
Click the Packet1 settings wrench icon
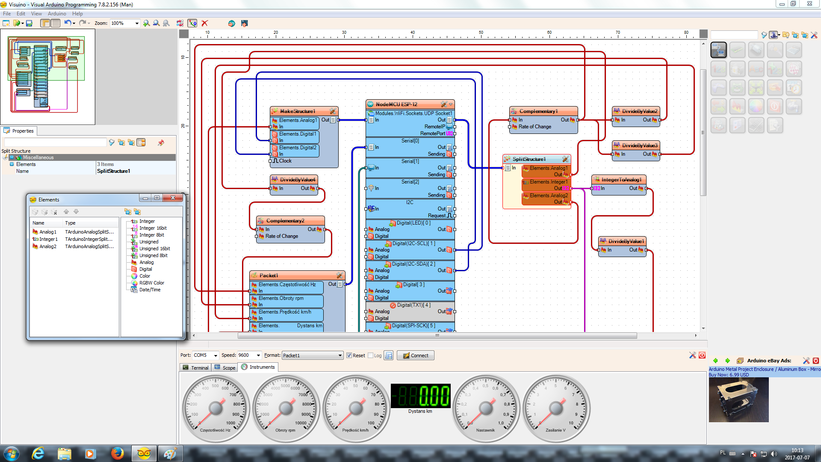pos(340,275)
